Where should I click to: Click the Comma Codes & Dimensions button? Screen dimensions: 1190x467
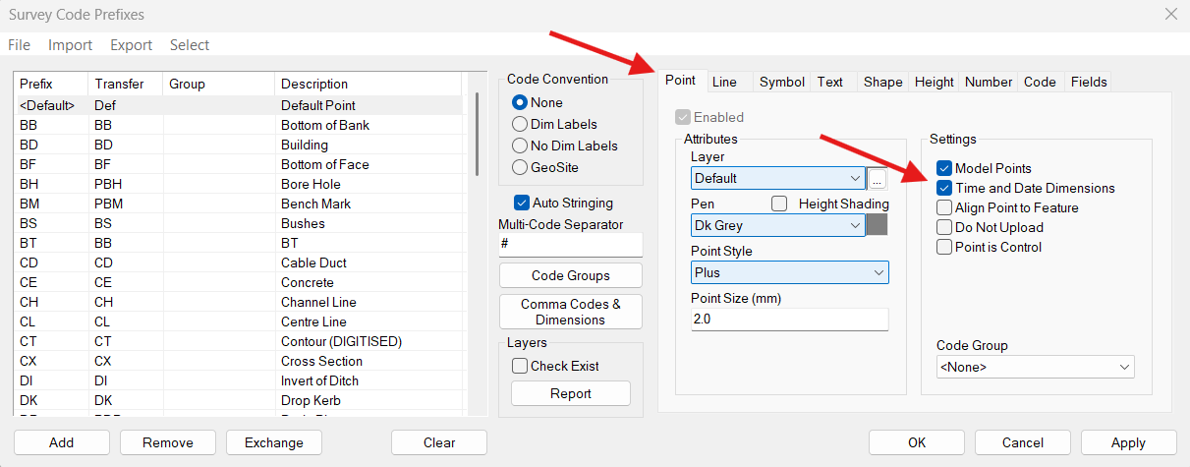point(571,312)
